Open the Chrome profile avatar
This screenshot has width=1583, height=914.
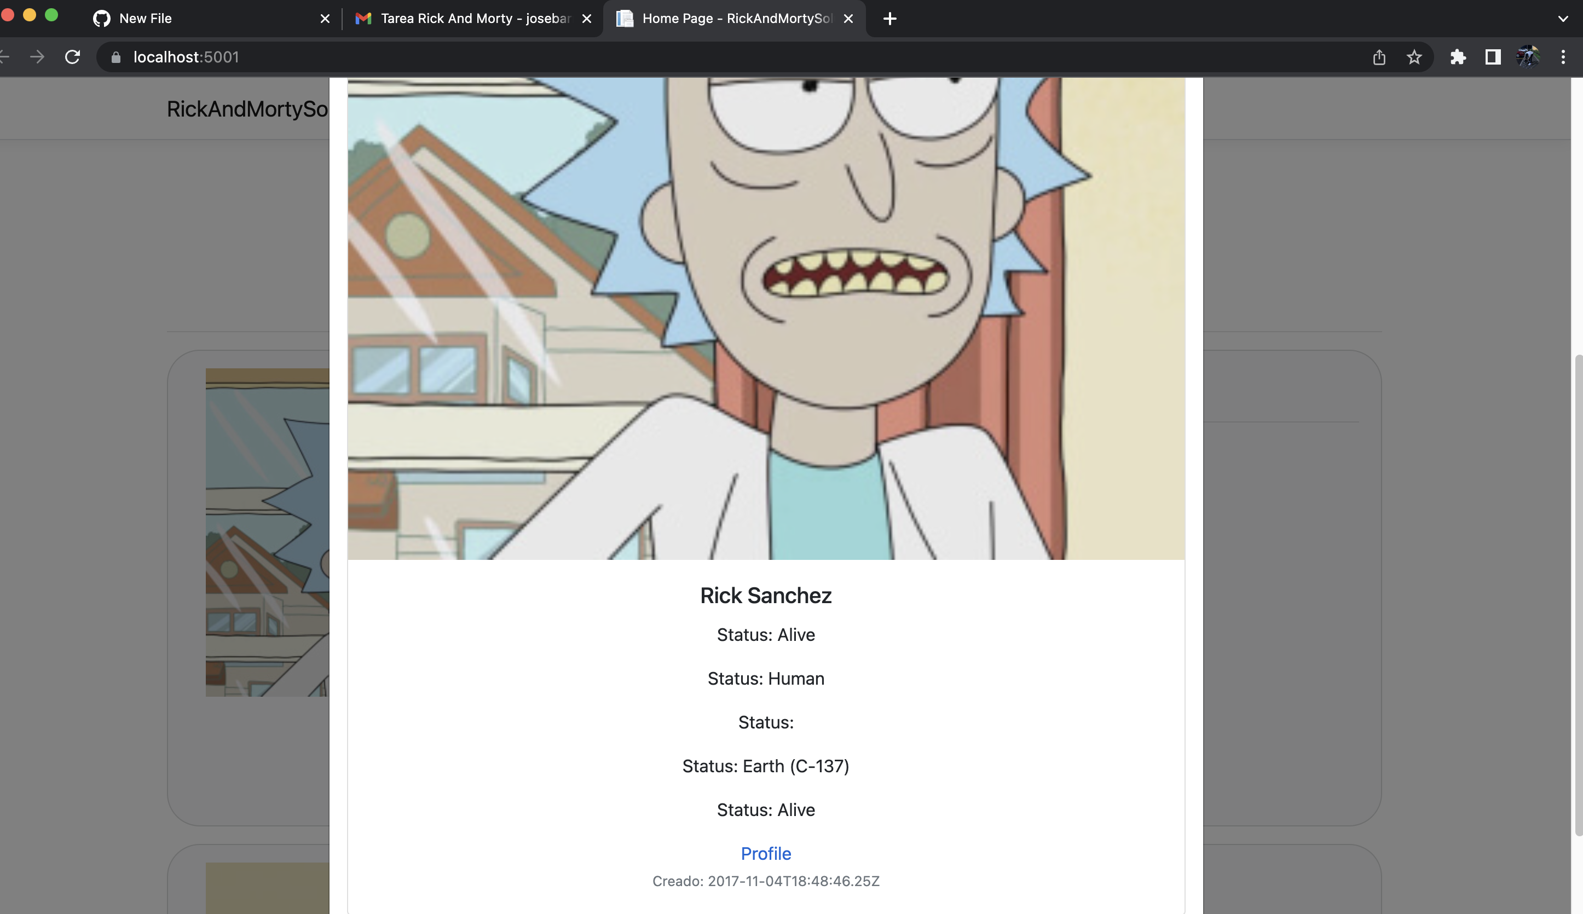(x=1528, y=57)
